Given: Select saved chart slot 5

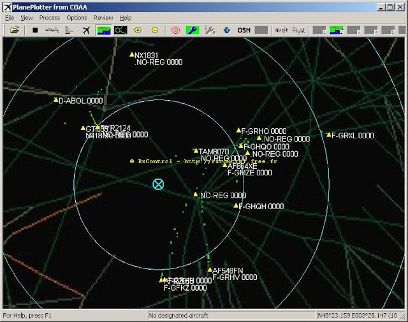Looking at the screenshot, I should tap(388, 31).
